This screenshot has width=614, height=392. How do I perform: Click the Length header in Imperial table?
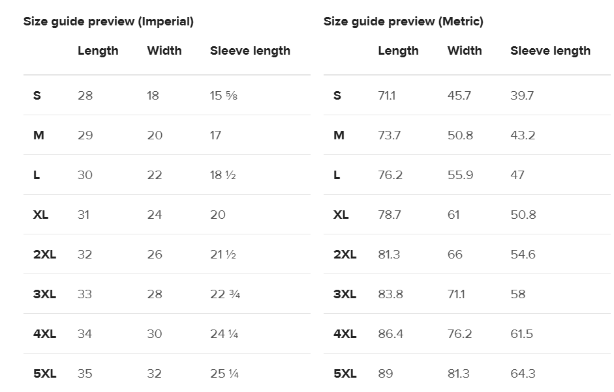click(98, 51)
